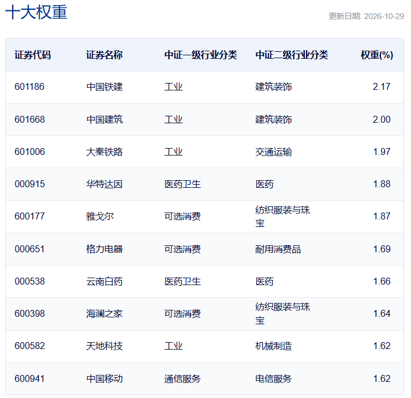Click the 电信服务 industry cell
Image resolution: width=411 pixels, height=398 pixels.
click(x=274, y=378)
